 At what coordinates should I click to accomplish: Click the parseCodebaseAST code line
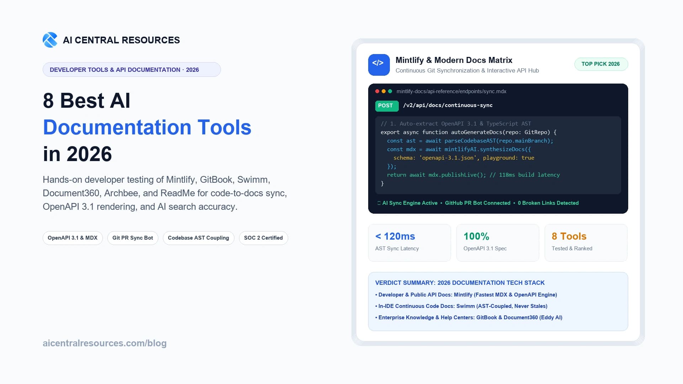[x=470, y=141]
